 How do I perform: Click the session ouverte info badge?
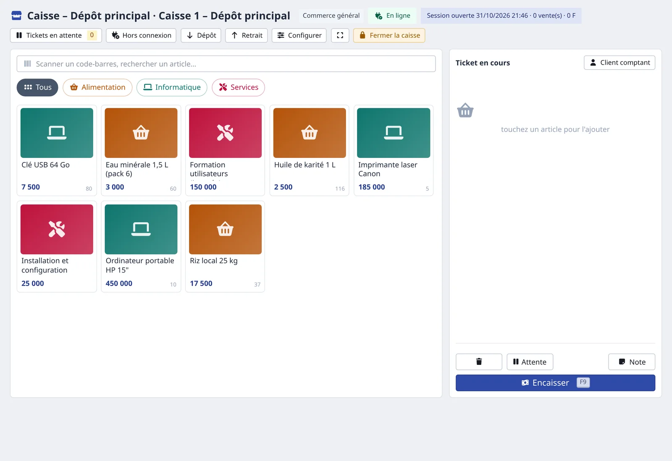click(501, 16)
